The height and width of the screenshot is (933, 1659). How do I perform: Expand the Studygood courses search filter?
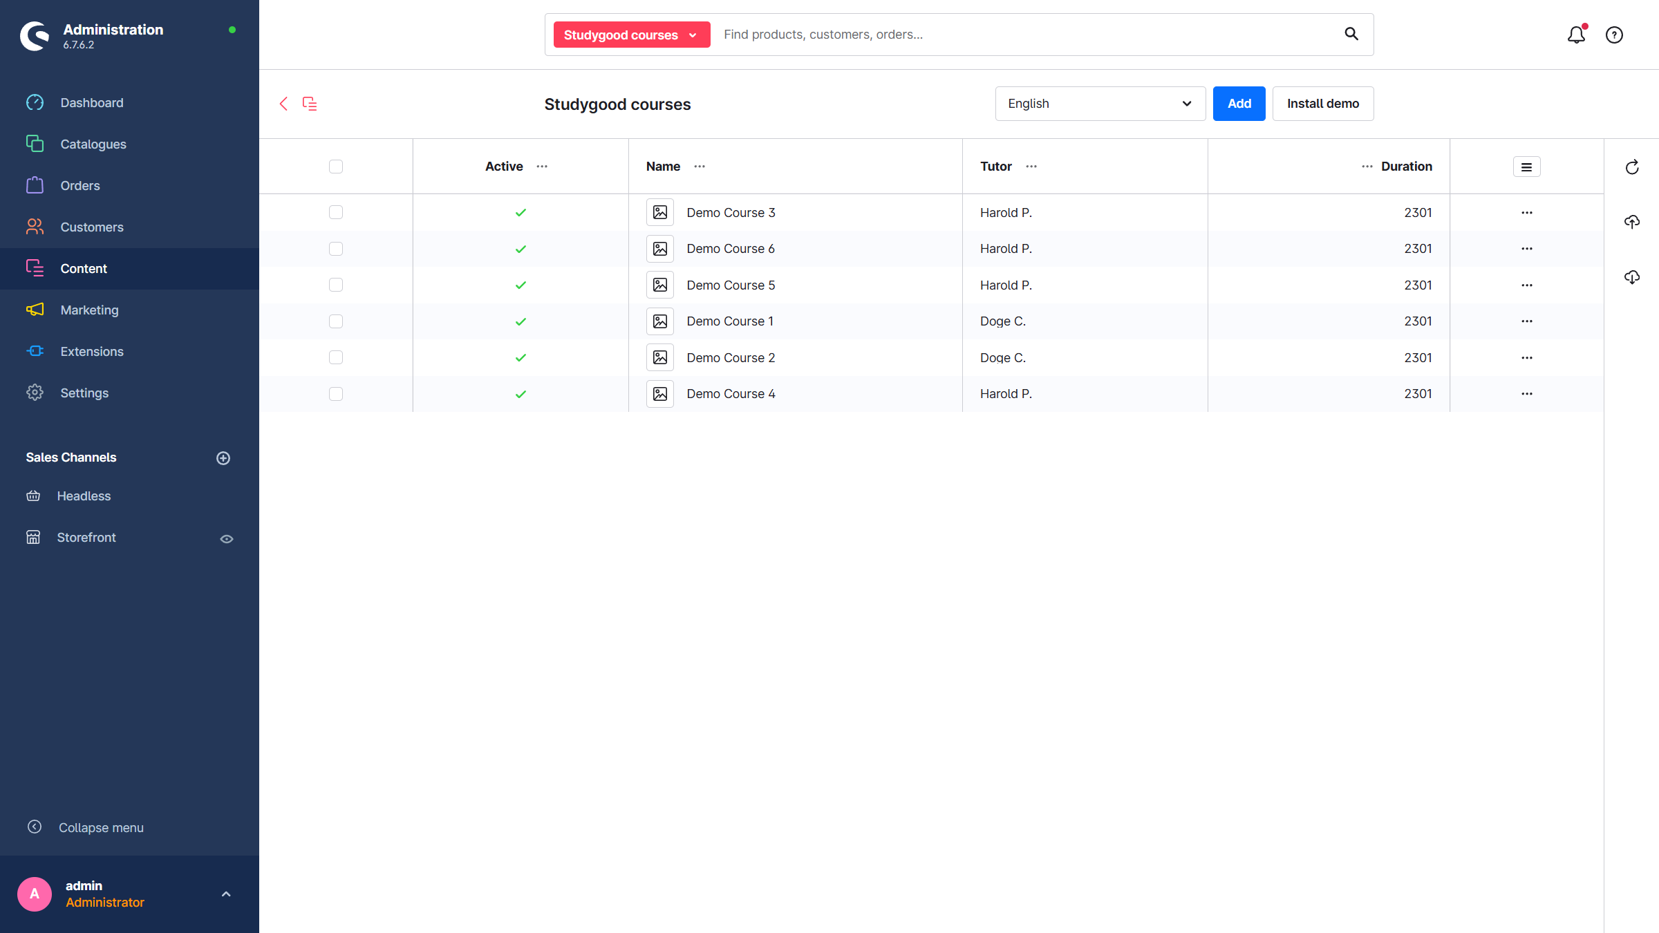point(631,35)
